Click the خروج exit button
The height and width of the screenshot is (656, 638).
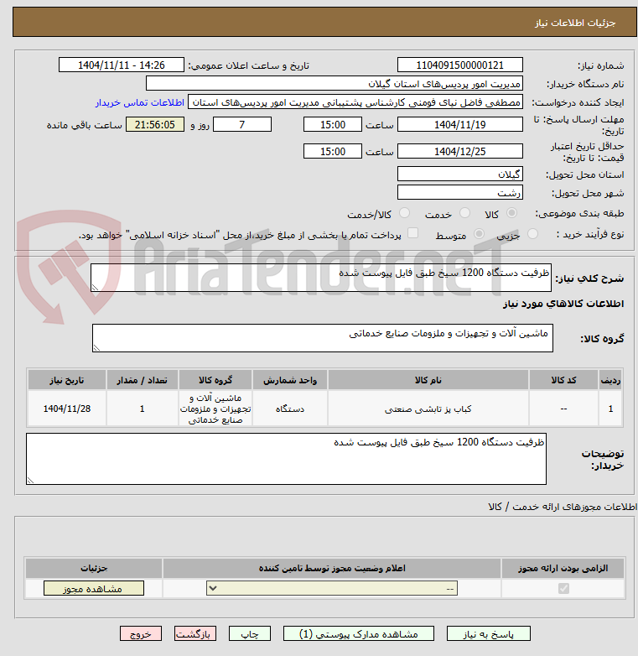click(x=141, y=634)
